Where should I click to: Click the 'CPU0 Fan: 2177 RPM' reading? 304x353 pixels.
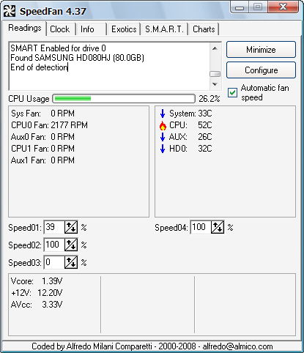[49, 125]
